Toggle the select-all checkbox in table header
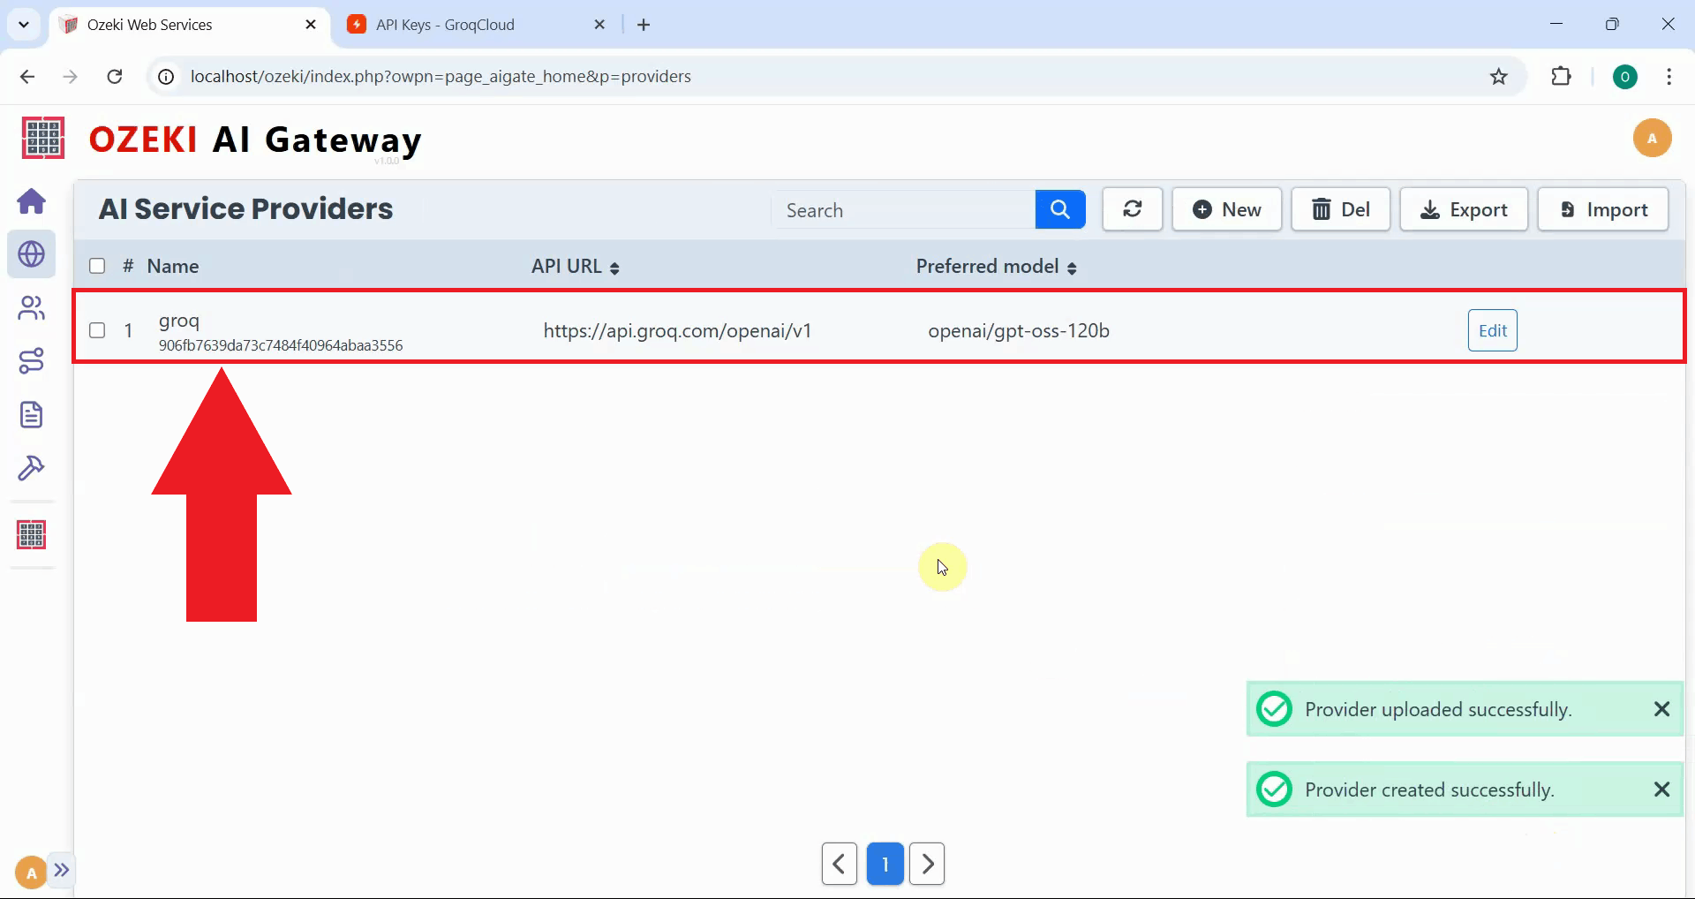Image resolution: width=1695 pixels, height=899 pixels. click(x=97, y=267)
